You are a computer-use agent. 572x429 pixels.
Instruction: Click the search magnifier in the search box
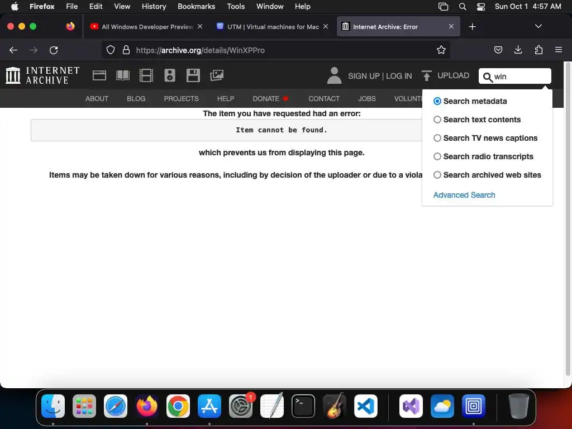tap(487, 77)
